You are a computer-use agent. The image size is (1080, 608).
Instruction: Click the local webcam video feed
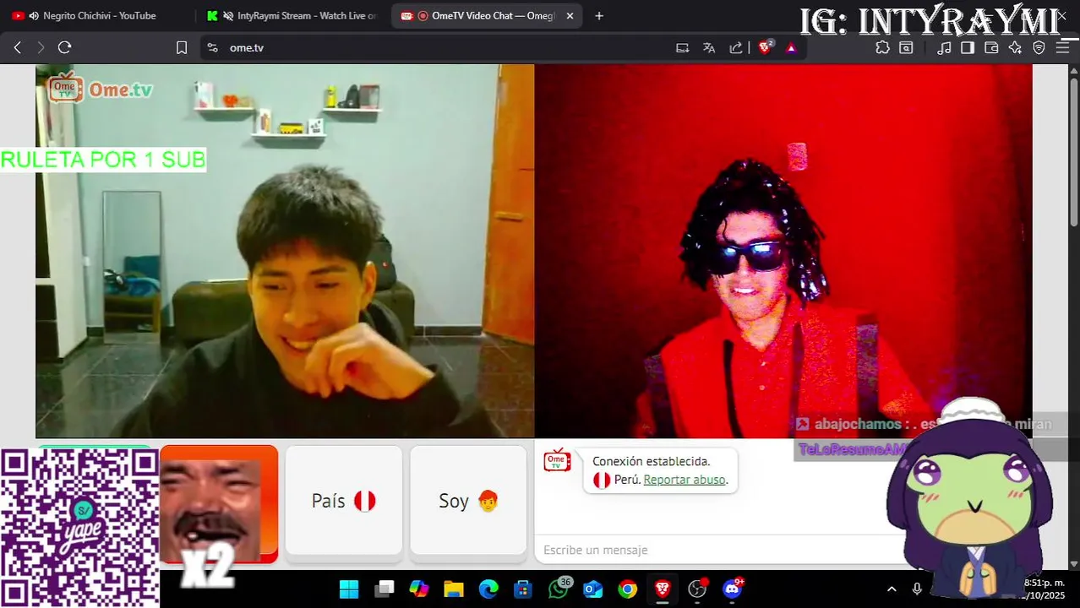click(x=285, y=251)
